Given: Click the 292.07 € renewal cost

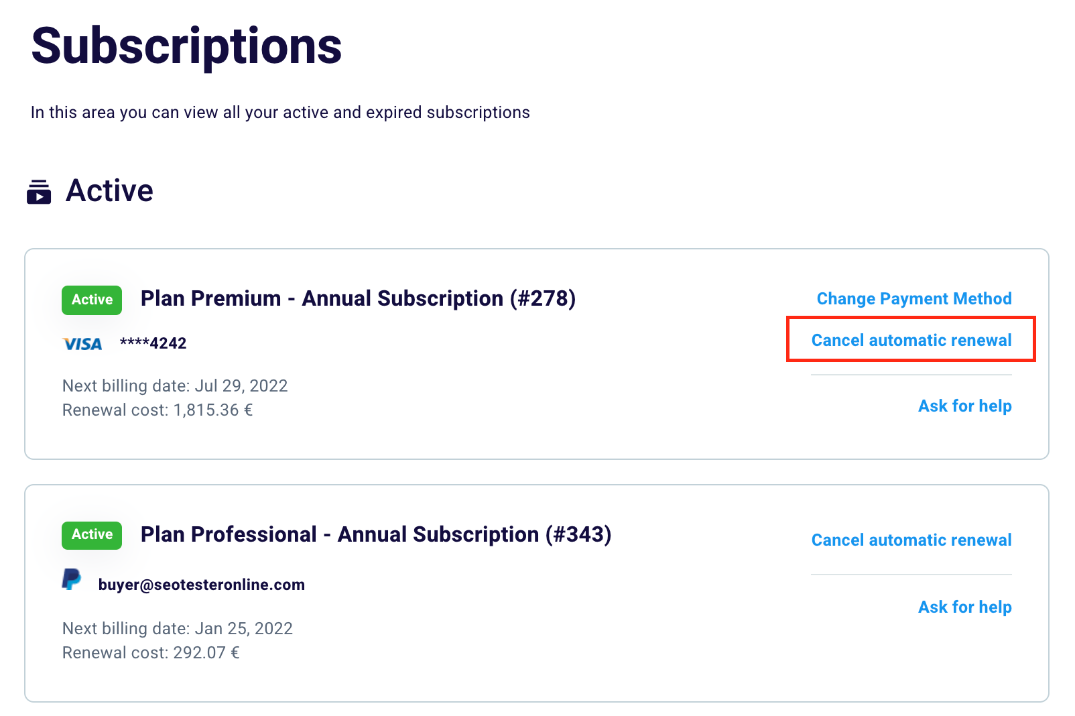Looking at the screenshot, I should [206, 652].
